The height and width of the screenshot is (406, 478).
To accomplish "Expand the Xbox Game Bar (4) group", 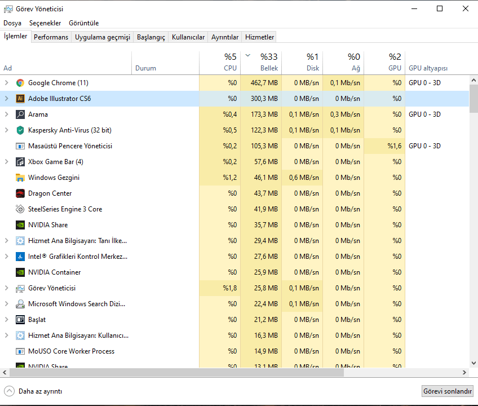I will point(6,162).
